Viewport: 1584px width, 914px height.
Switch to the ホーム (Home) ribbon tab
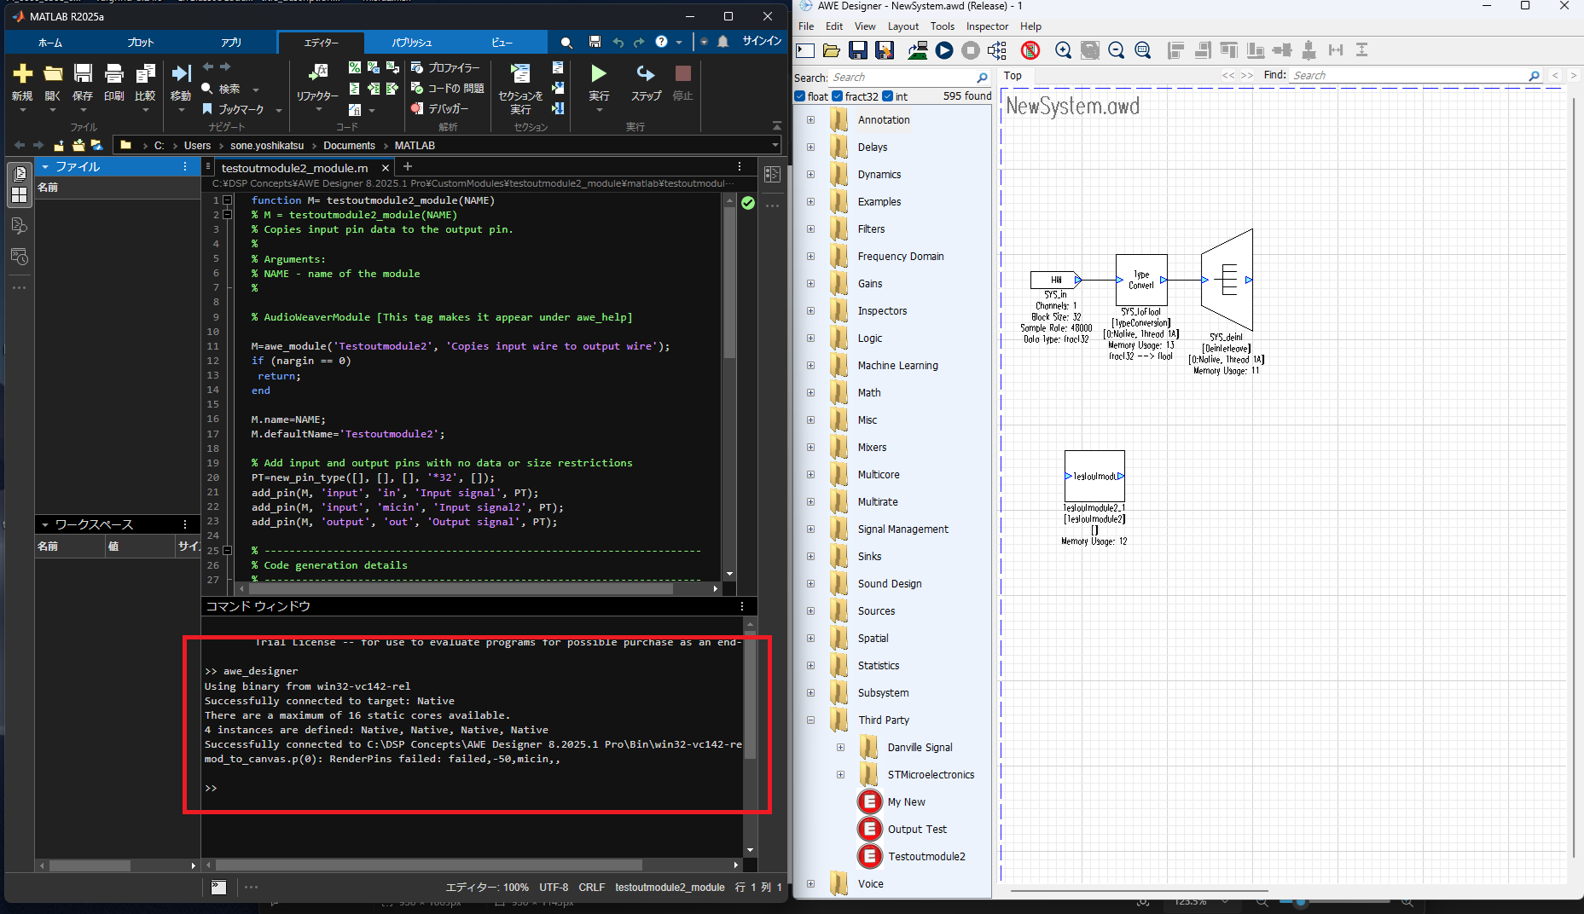(50, 42)
